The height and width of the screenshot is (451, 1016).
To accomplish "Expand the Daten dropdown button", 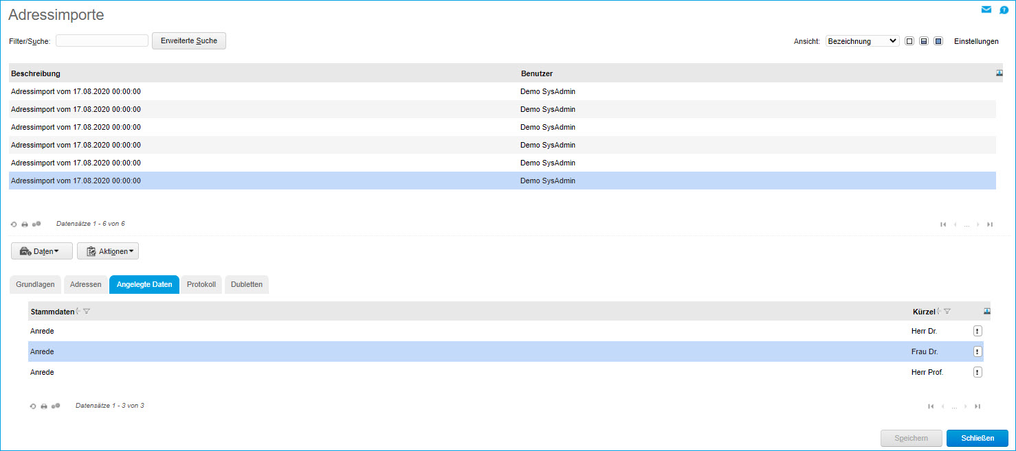I will [x=42, y=251].
